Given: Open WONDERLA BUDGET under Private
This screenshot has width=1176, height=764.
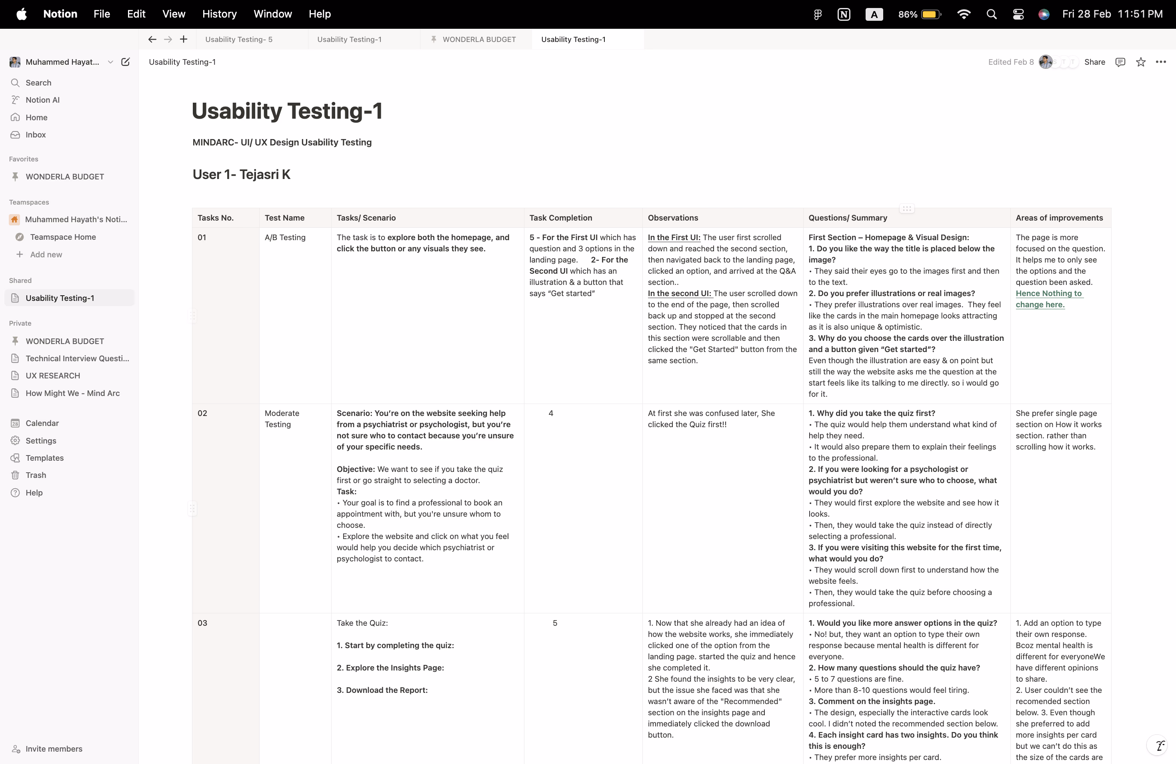Looking at the screenshot, I should coord(69,341).
